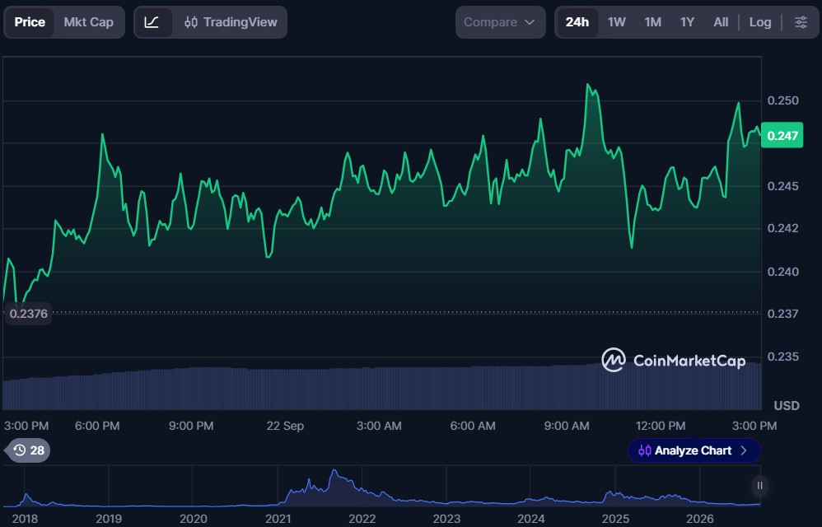Select the 1W time range
Image resolution: width=822 pixels, height=527 pixels.
click(616, 22)
